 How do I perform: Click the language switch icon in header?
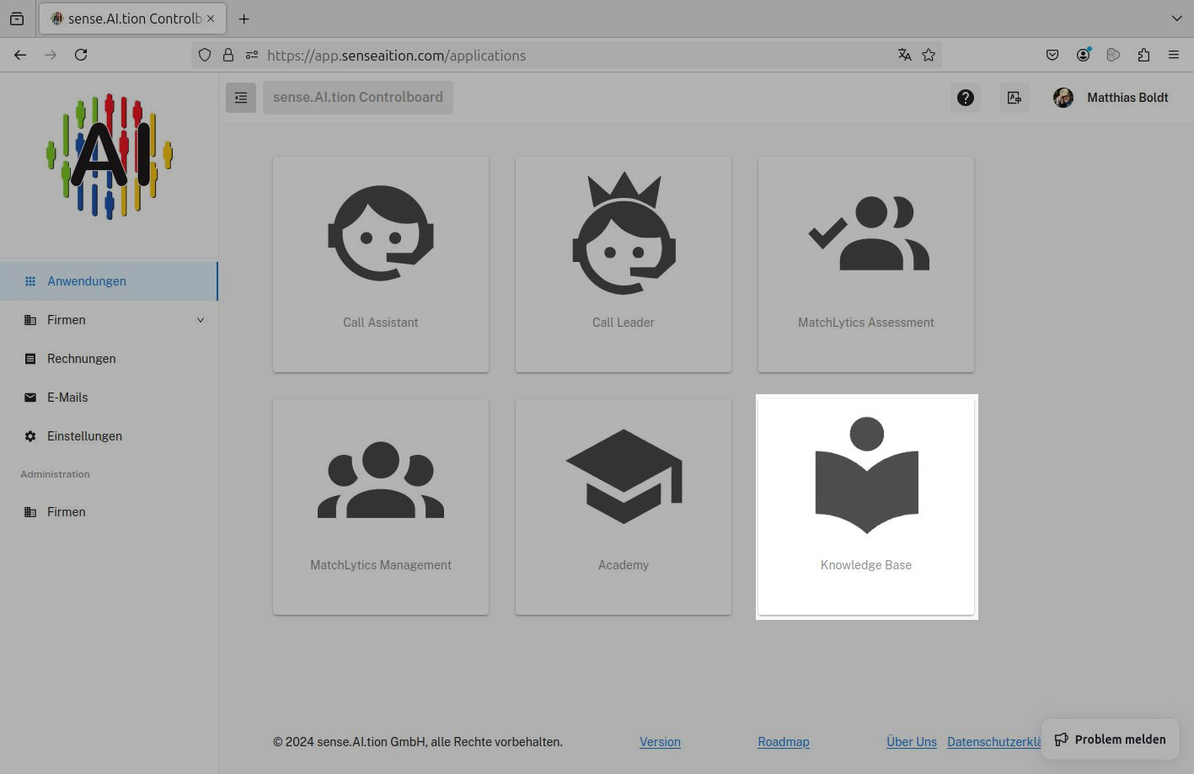click(1015, 98)
